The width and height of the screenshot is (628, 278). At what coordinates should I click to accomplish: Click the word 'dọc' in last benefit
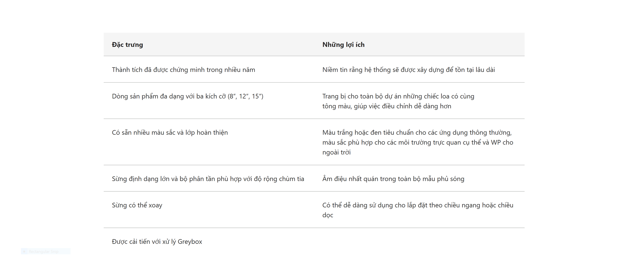327,215
